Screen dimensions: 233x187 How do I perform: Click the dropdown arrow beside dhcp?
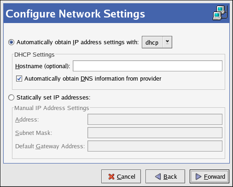click(167, 42)
